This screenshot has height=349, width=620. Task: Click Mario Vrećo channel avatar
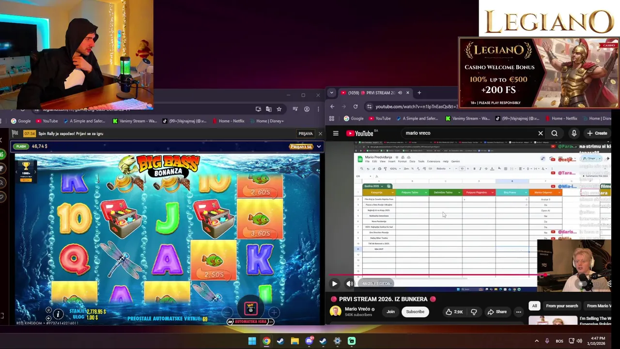coord(335,312)
